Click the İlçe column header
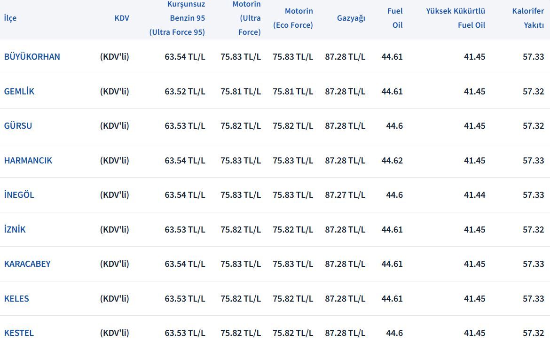Viewport: 550px width, 350px height. (10, 18)
